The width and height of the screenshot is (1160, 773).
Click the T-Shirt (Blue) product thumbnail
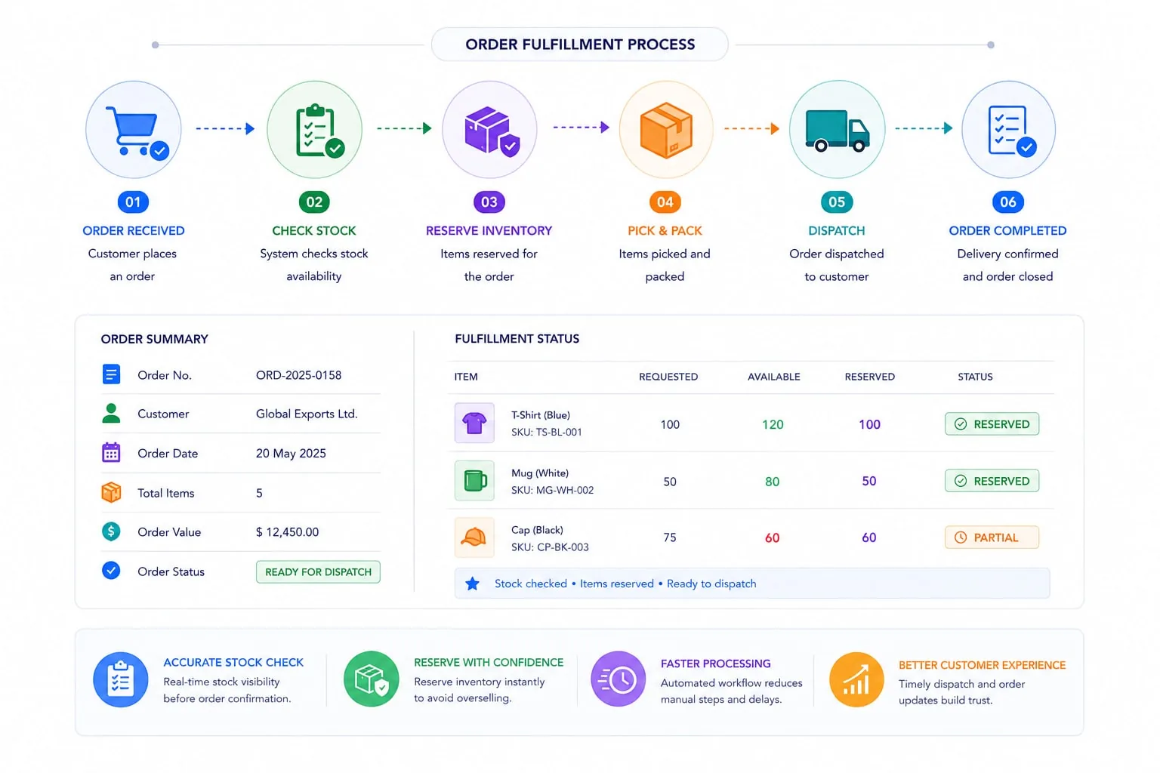pyautogui.click(x=474, y=423)
